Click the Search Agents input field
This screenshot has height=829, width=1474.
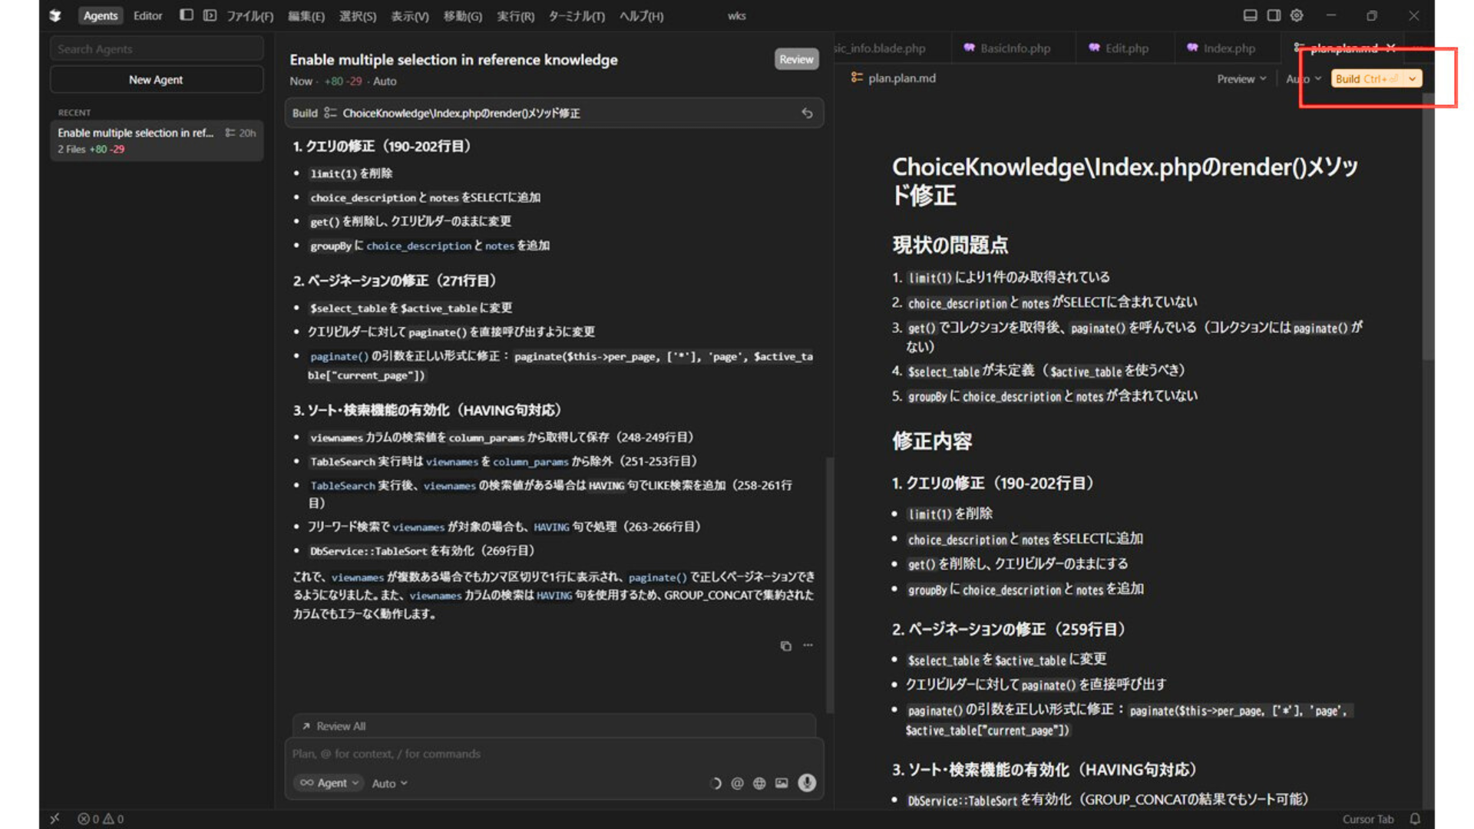coord(156,49)
